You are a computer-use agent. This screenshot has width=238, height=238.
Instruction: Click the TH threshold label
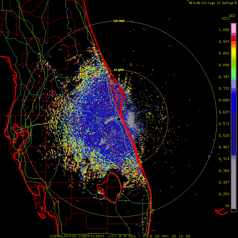click(227, 206)
